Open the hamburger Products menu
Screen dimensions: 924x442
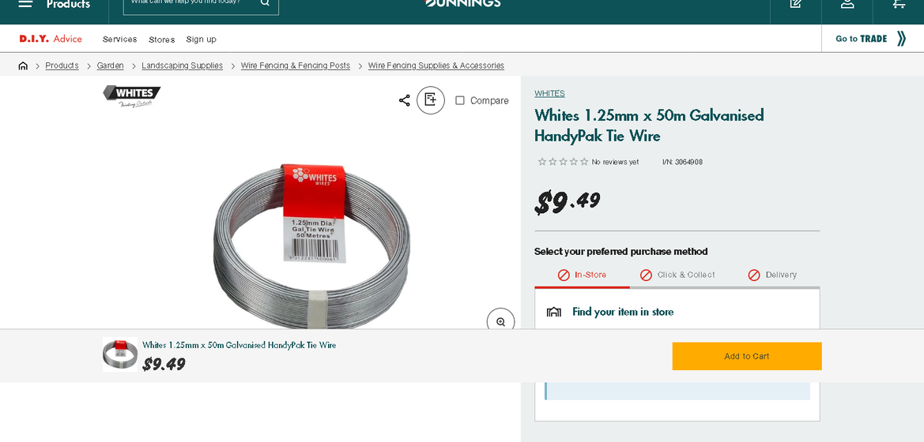pyautogui.click(x=26, y=4)
